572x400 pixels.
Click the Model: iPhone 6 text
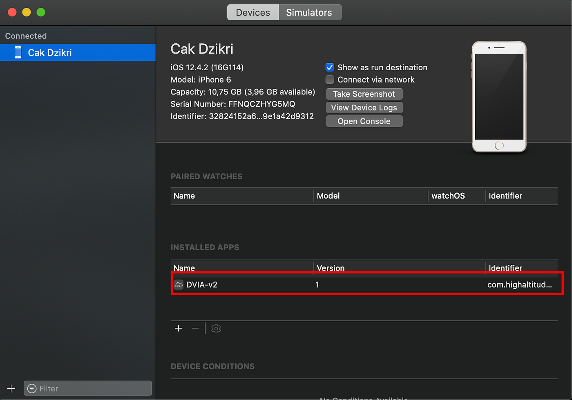[x=201, y=80]
